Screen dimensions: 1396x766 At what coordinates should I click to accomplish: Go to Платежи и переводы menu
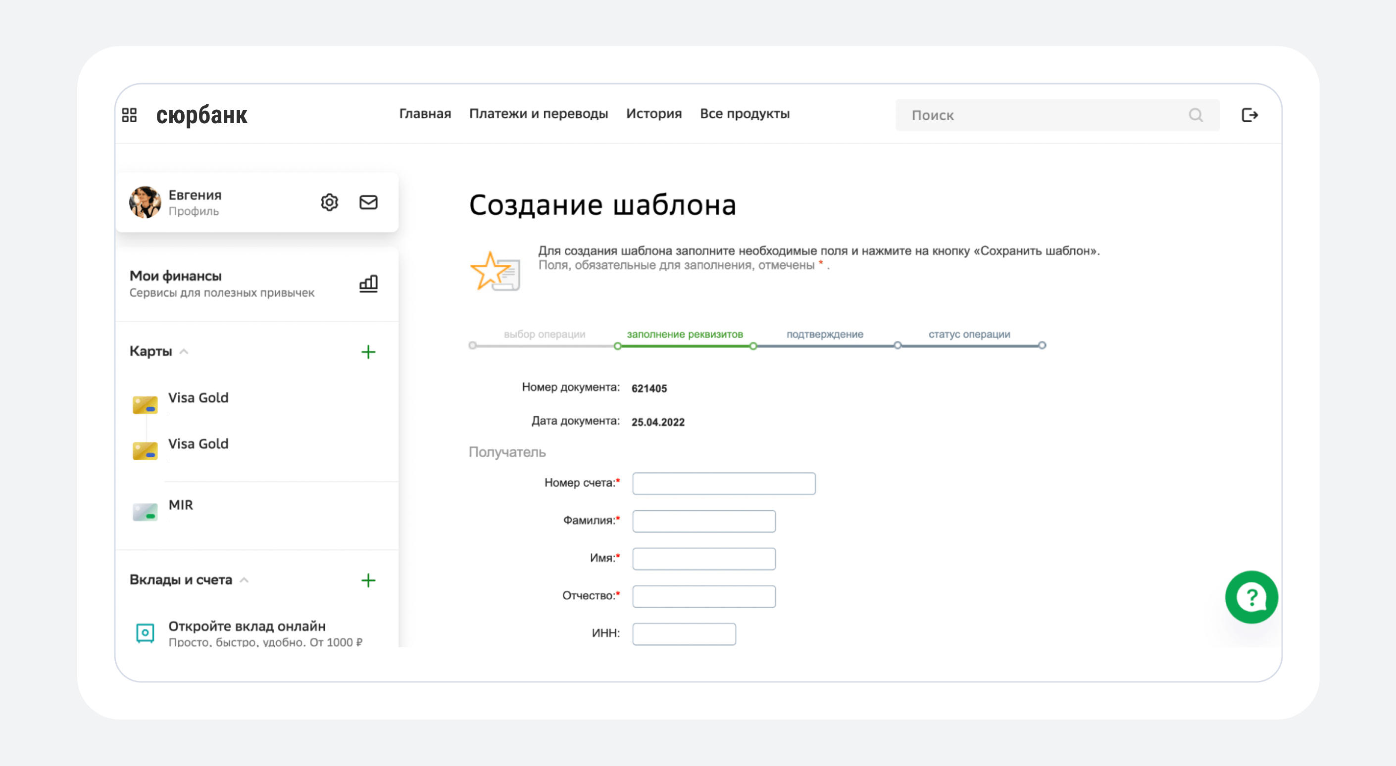[x=538, y=114]
